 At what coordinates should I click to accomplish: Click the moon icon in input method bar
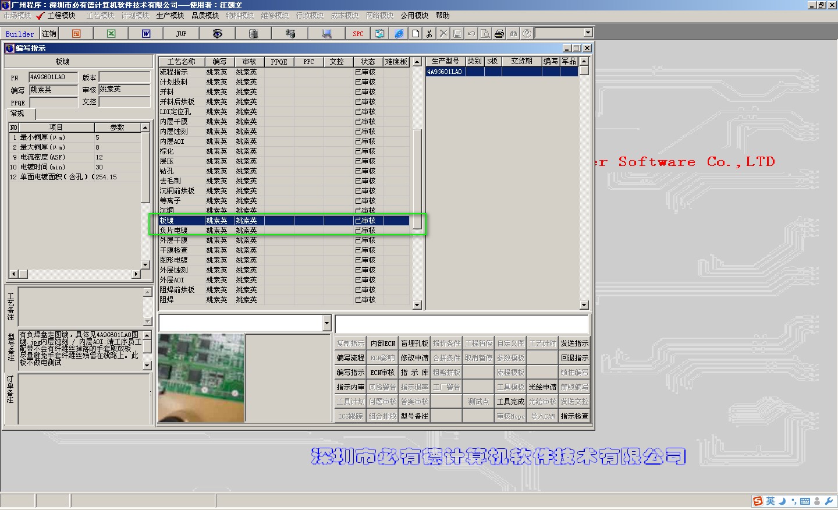[783, 501]
